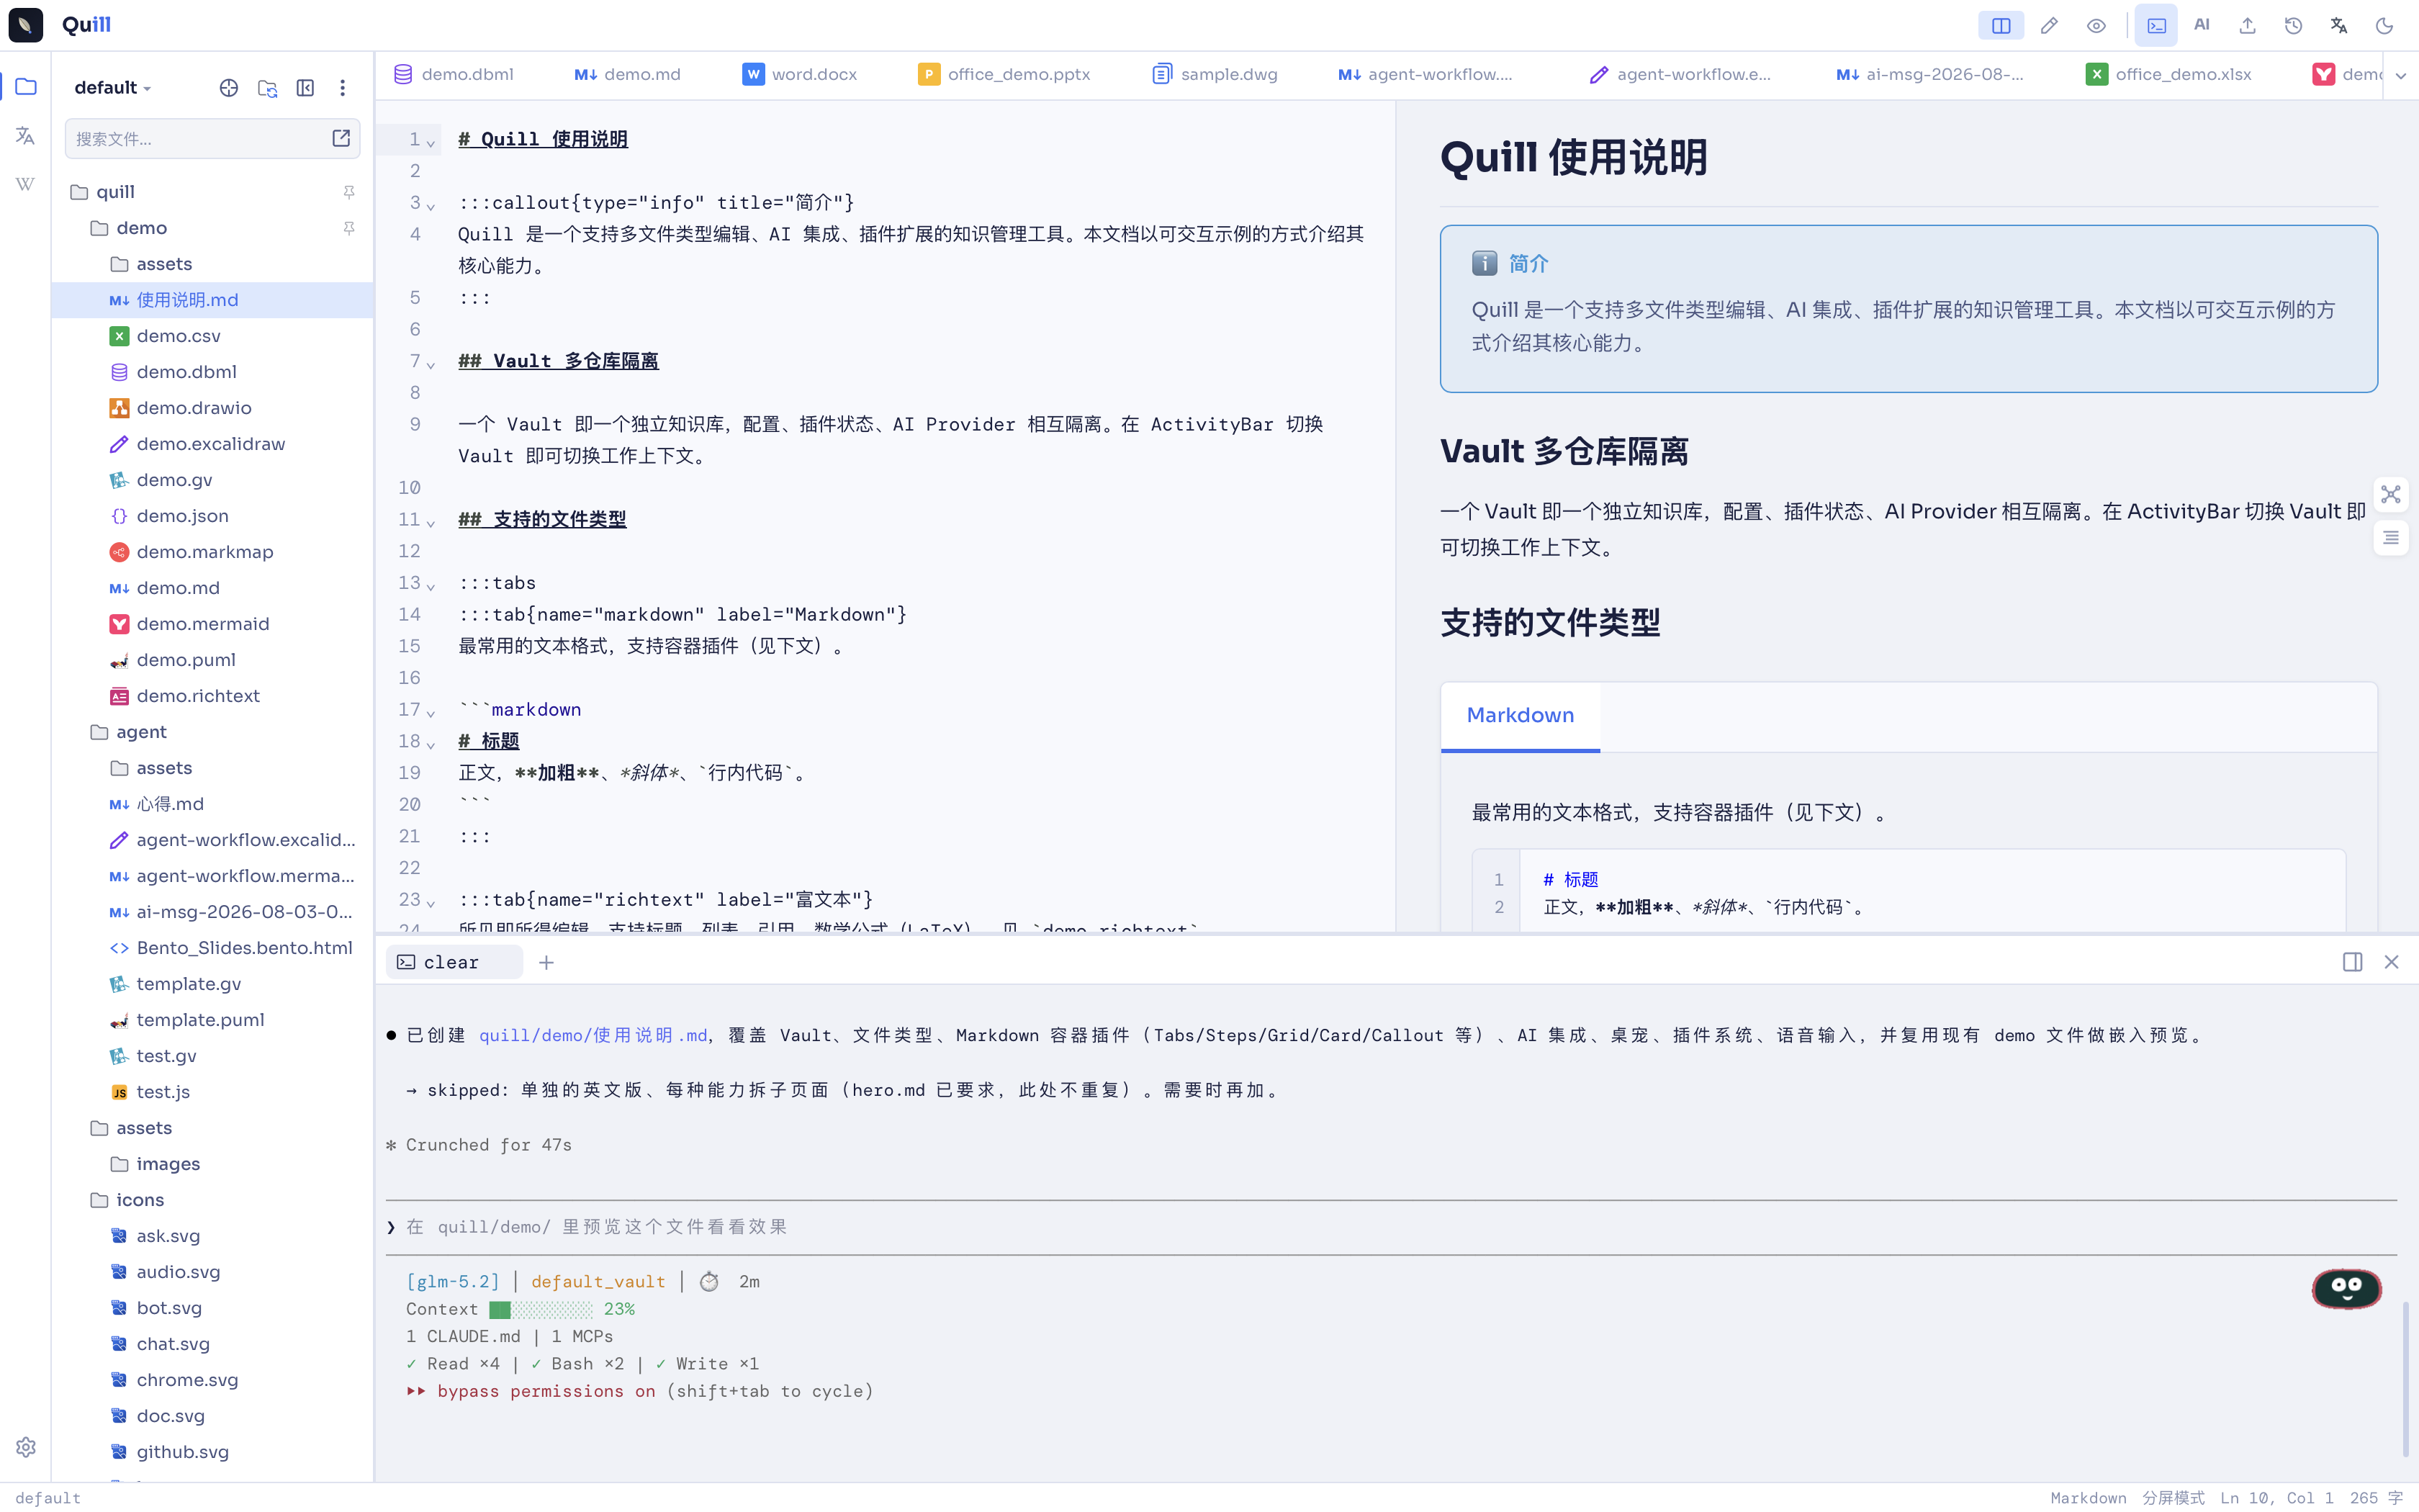Image resolution: width=2419 pixels, height=1512 pixels.
Task: Switch to office_demo.pptx tab
Action: pyautogui.click(x=1004, y=74)
